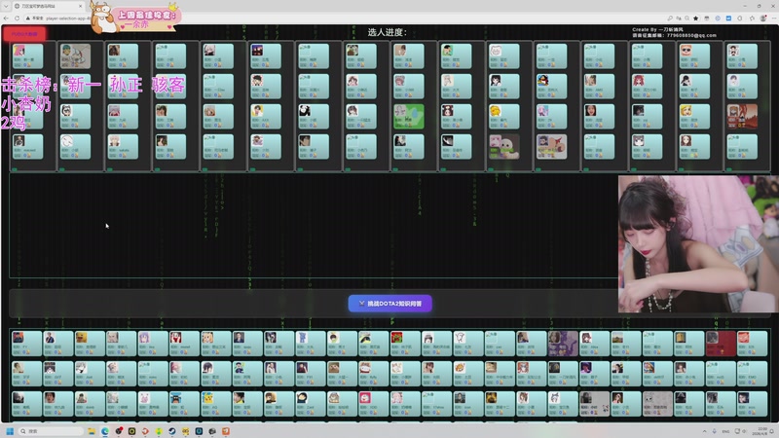Click the microphone icon in system tray
This screenshot has width=779, height=438.
click(x=715, y=431)
